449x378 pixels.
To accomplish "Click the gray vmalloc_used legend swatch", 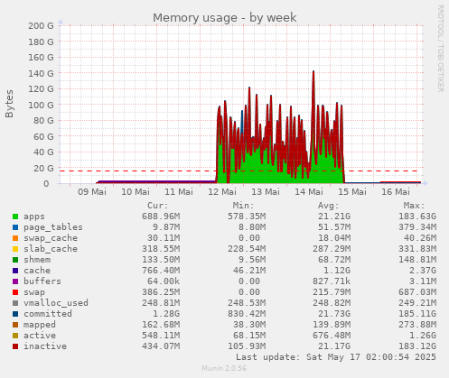I will click(15, 303).
